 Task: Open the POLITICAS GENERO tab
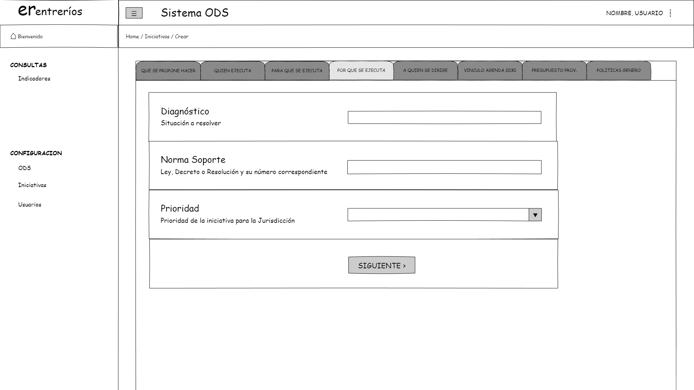coord(618,70)
